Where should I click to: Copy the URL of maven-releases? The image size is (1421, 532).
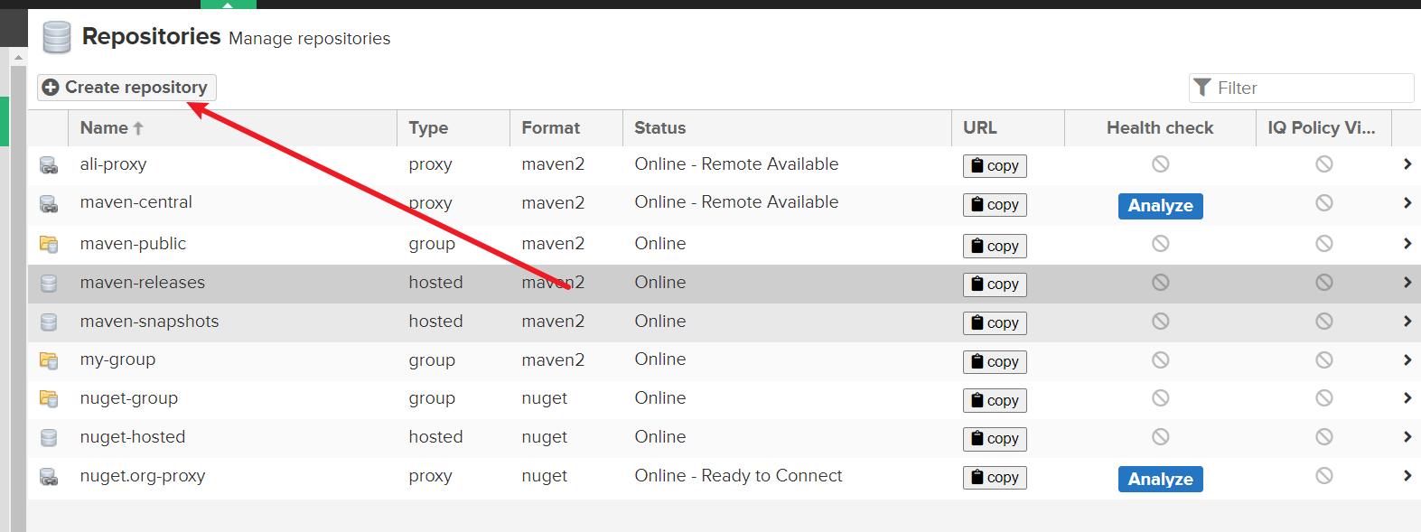(x=995, y=285)
